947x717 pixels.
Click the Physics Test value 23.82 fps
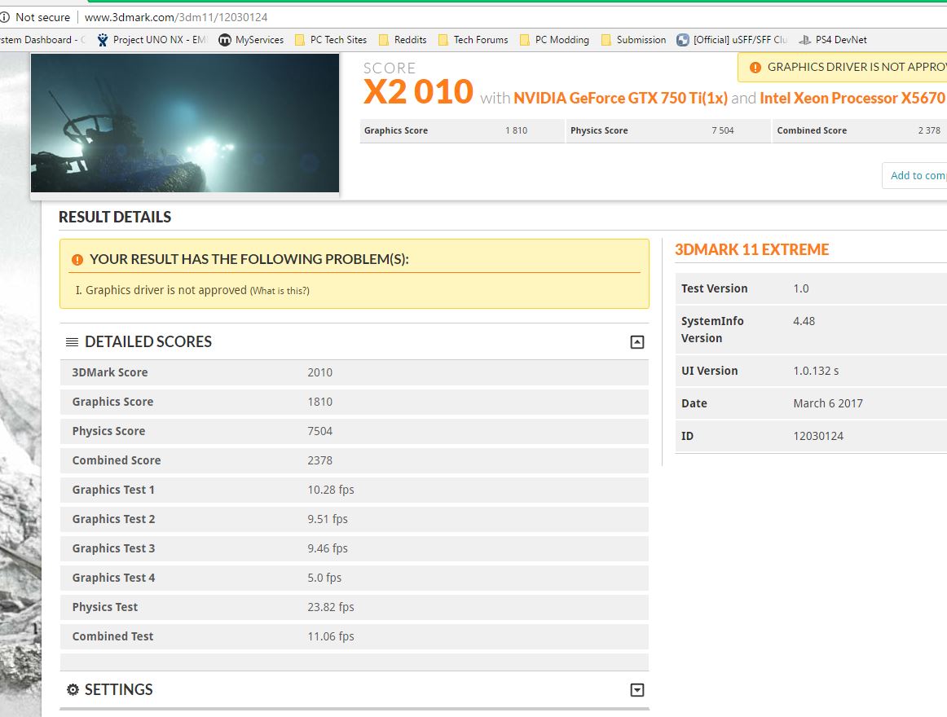pos(330,607)
